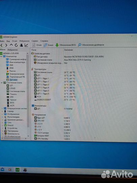The width and height of the screenshot is (137, 183).
Task: Expand the Сеть tree node
Action: [x=2, y=123]
